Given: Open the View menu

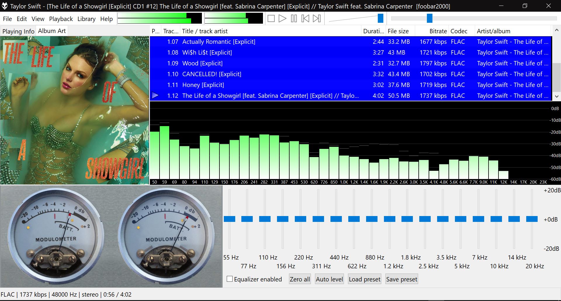Looking at the screenshot, I should tap(38, 19).
